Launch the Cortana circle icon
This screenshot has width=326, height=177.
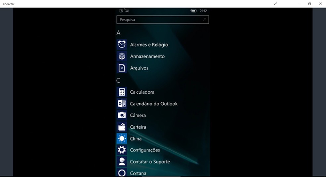[122, 173]
